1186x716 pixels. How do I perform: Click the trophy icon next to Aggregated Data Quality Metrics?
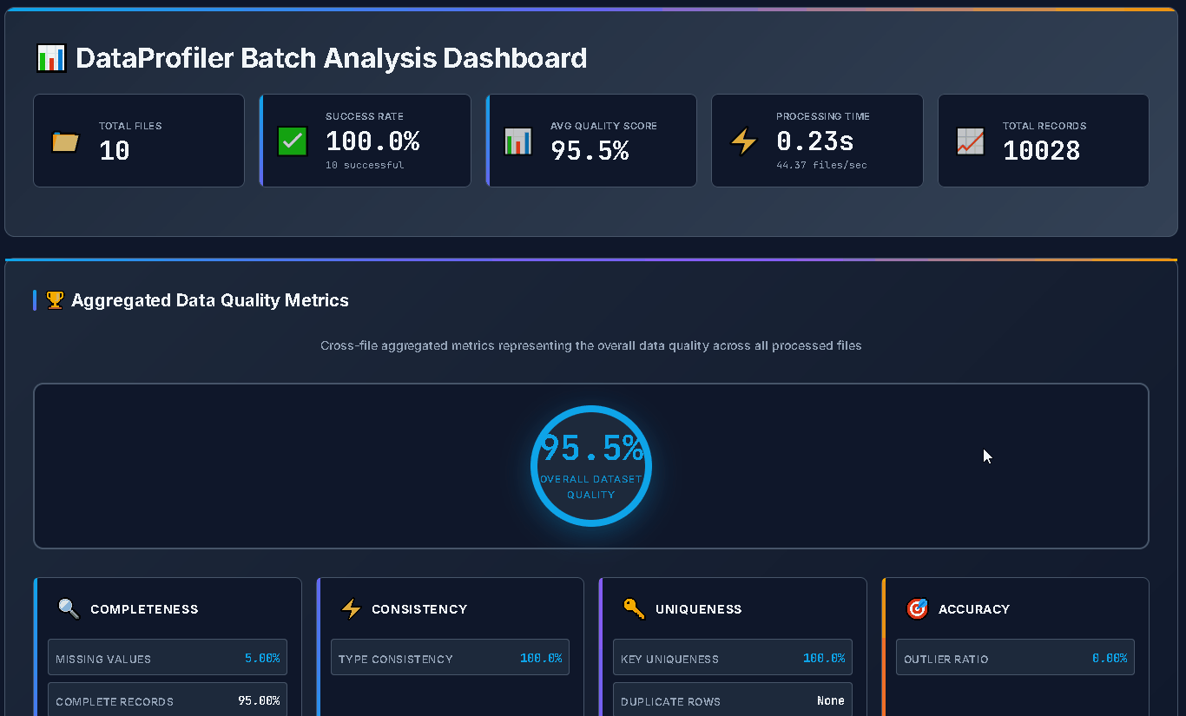pos(55,299)
